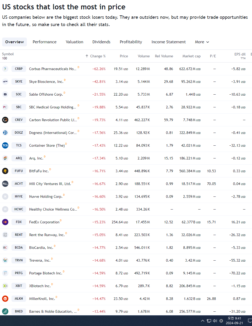Expand the More tabs dropdown

[x=202, y=42]
